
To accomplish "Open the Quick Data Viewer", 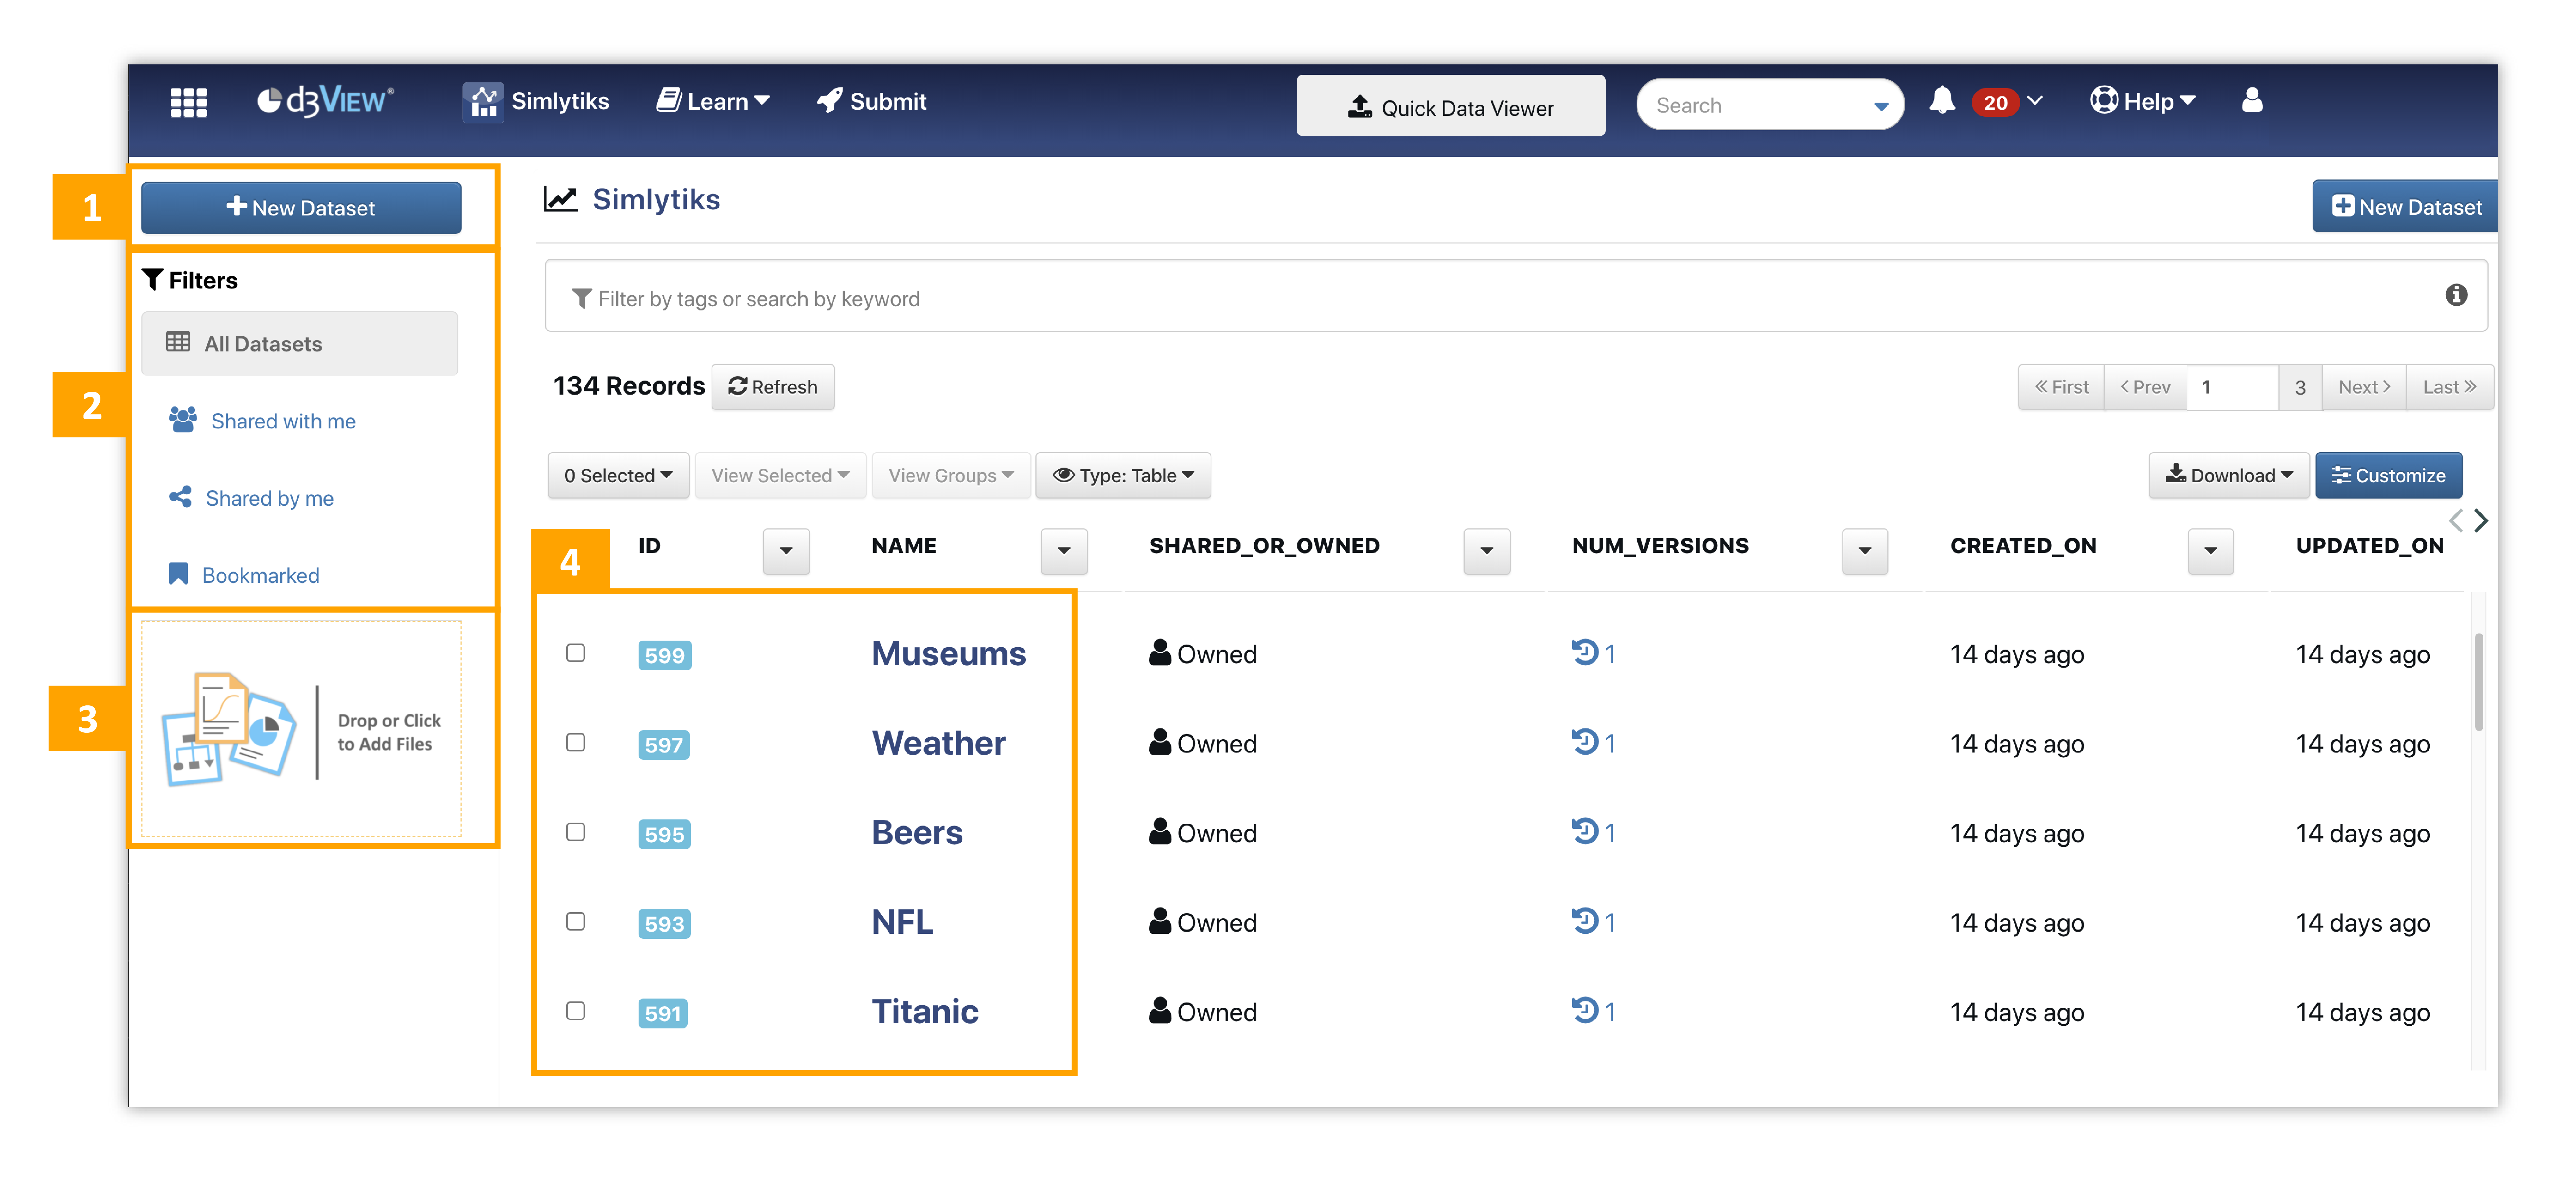I will coord(1451,106).
